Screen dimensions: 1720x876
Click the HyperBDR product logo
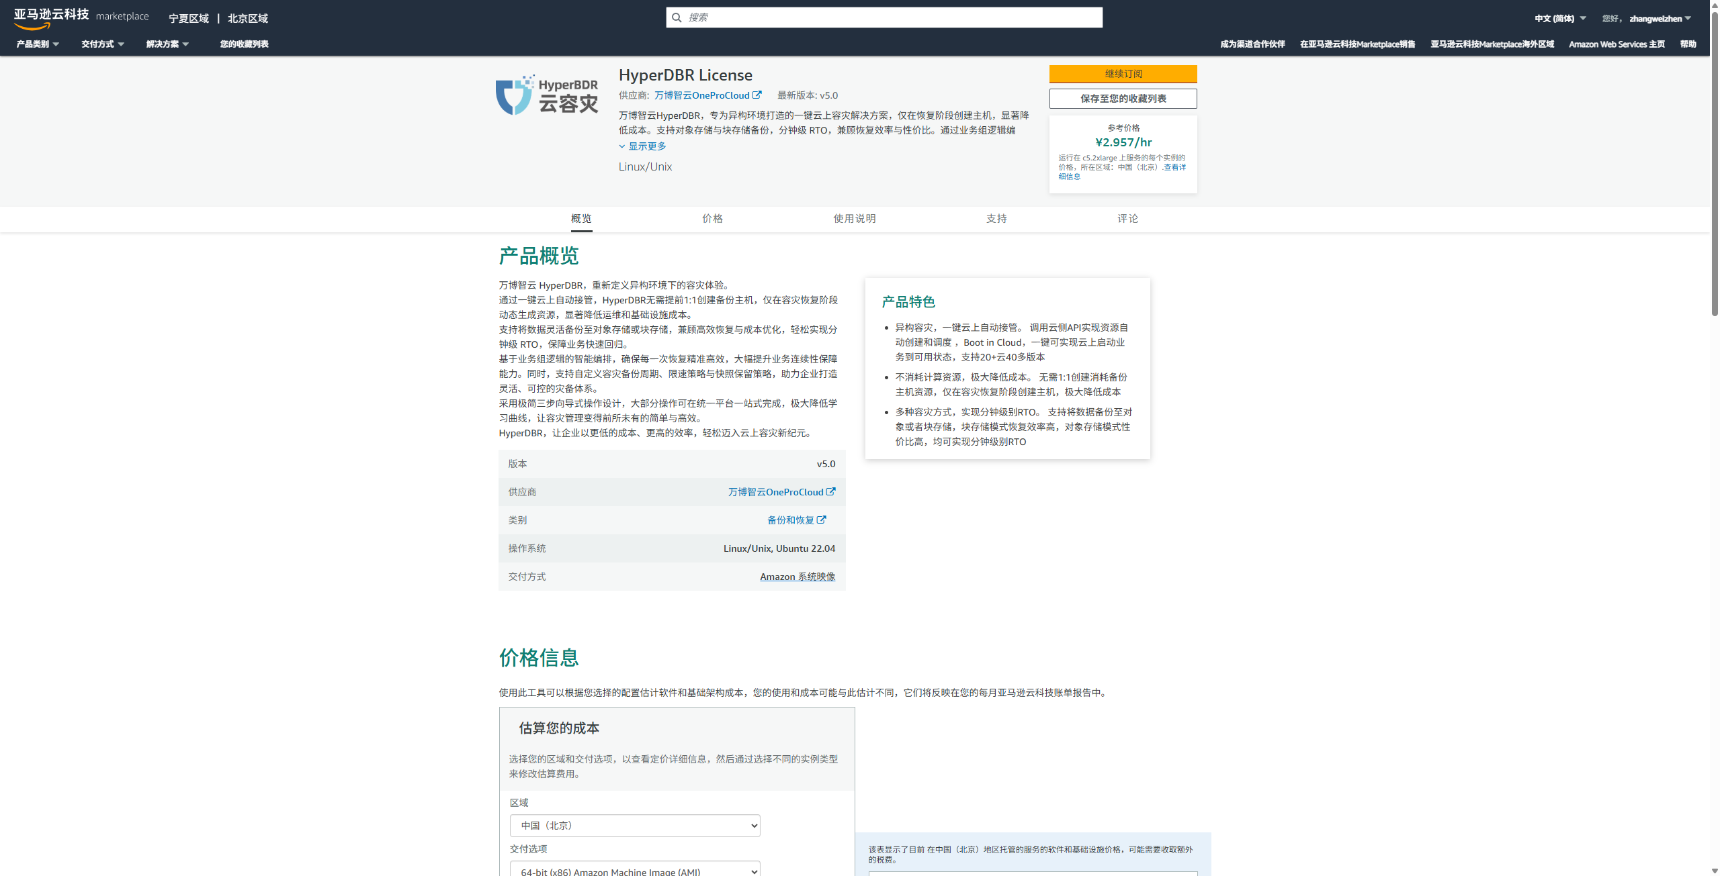pyautogui.click(x=547, y=95)
